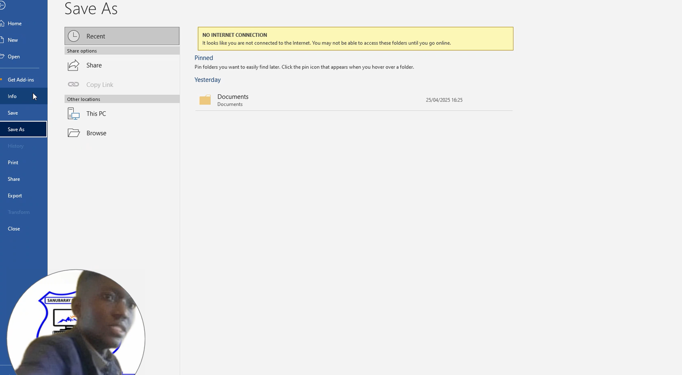The height and width of the screenshot is (375, 682).
Task: Open the Print page
Action: click(13, 162)
